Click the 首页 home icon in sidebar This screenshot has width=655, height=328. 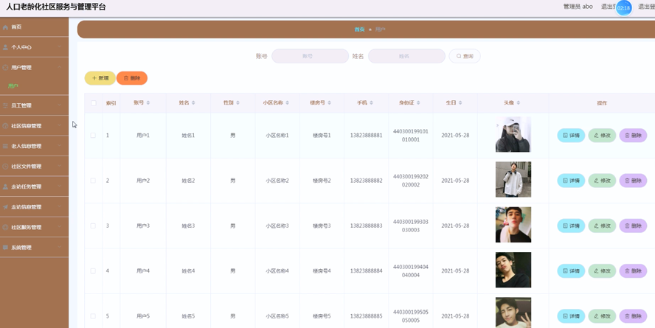(x=5, y=27)
